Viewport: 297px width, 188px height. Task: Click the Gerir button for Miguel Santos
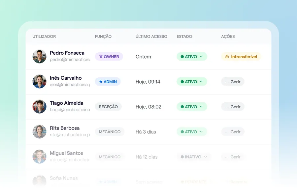click(x=233, y=157)
